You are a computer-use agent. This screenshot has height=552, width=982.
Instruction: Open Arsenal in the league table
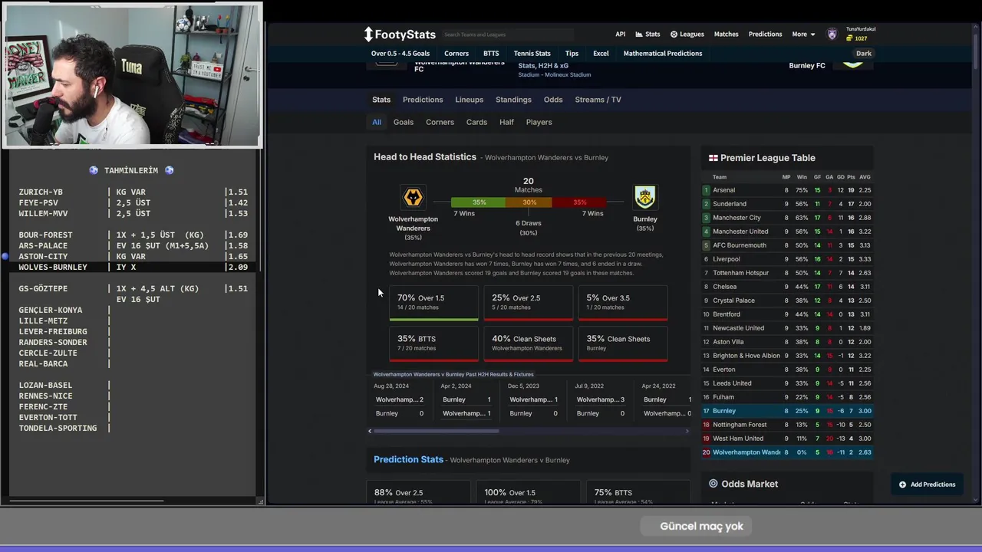(788, 190)
